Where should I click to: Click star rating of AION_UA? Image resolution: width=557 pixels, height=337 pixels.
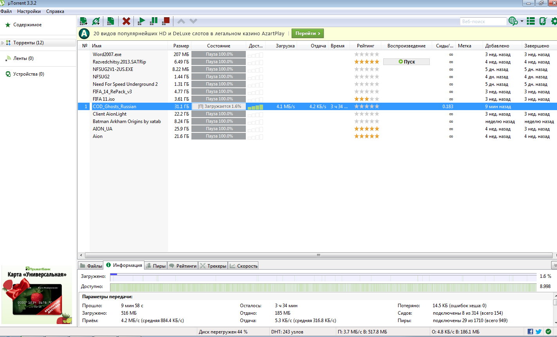[x=367, y=129]
